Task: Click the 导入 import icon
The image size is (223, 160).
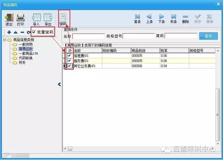Action: pyautogui.click(x=36, y=17)
